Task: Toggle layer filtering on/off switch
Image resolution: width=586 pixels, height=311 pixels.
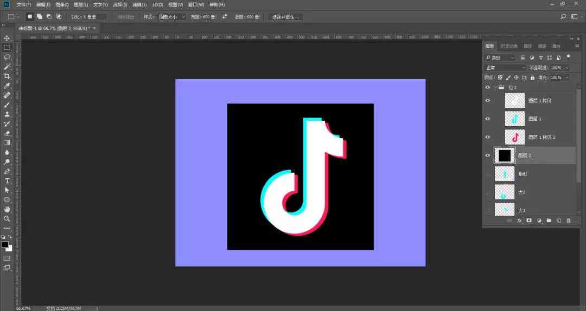Action: [x=569, y=57]
